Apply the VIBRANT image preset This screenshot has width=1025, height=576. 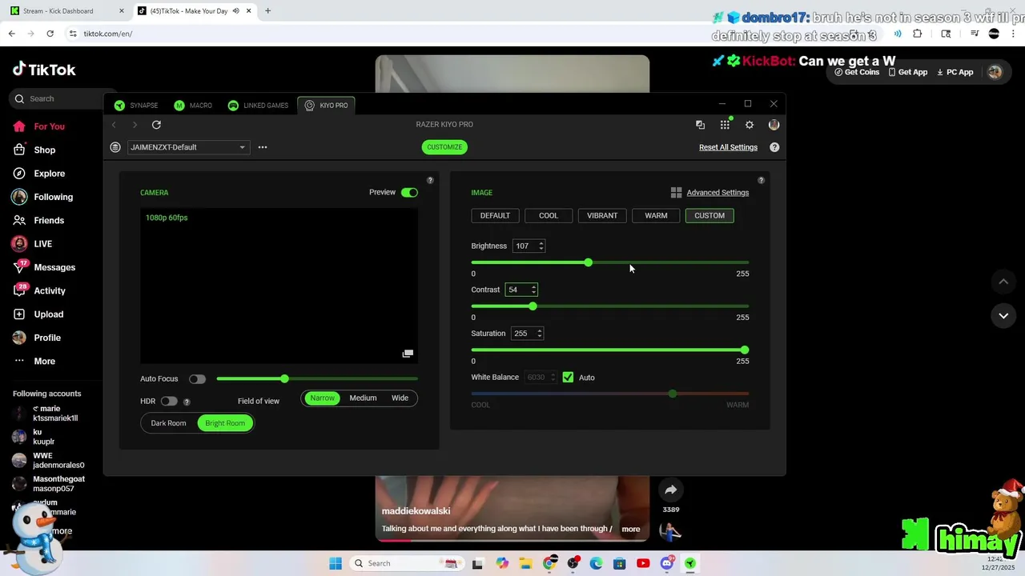coord(602,216)
